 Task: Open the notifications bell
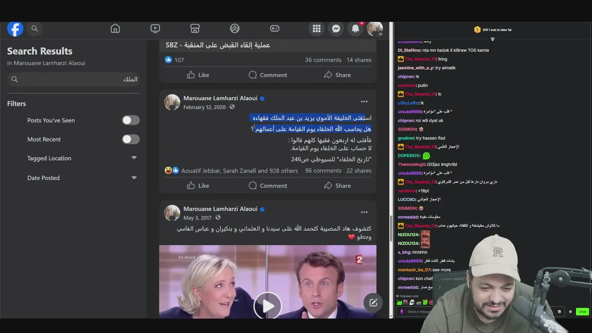tap(356, 29)
